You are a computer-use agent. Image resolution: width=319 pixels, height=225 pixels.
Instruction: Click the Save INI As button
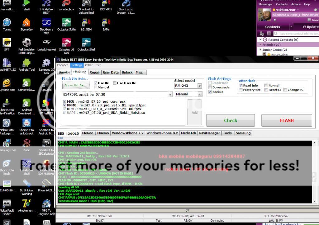[76, 85]
